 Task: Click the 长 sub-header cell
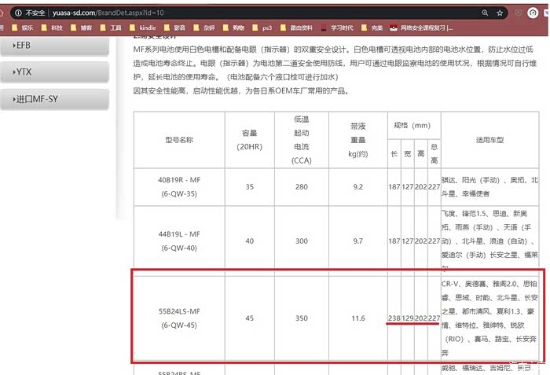point(394,154)
